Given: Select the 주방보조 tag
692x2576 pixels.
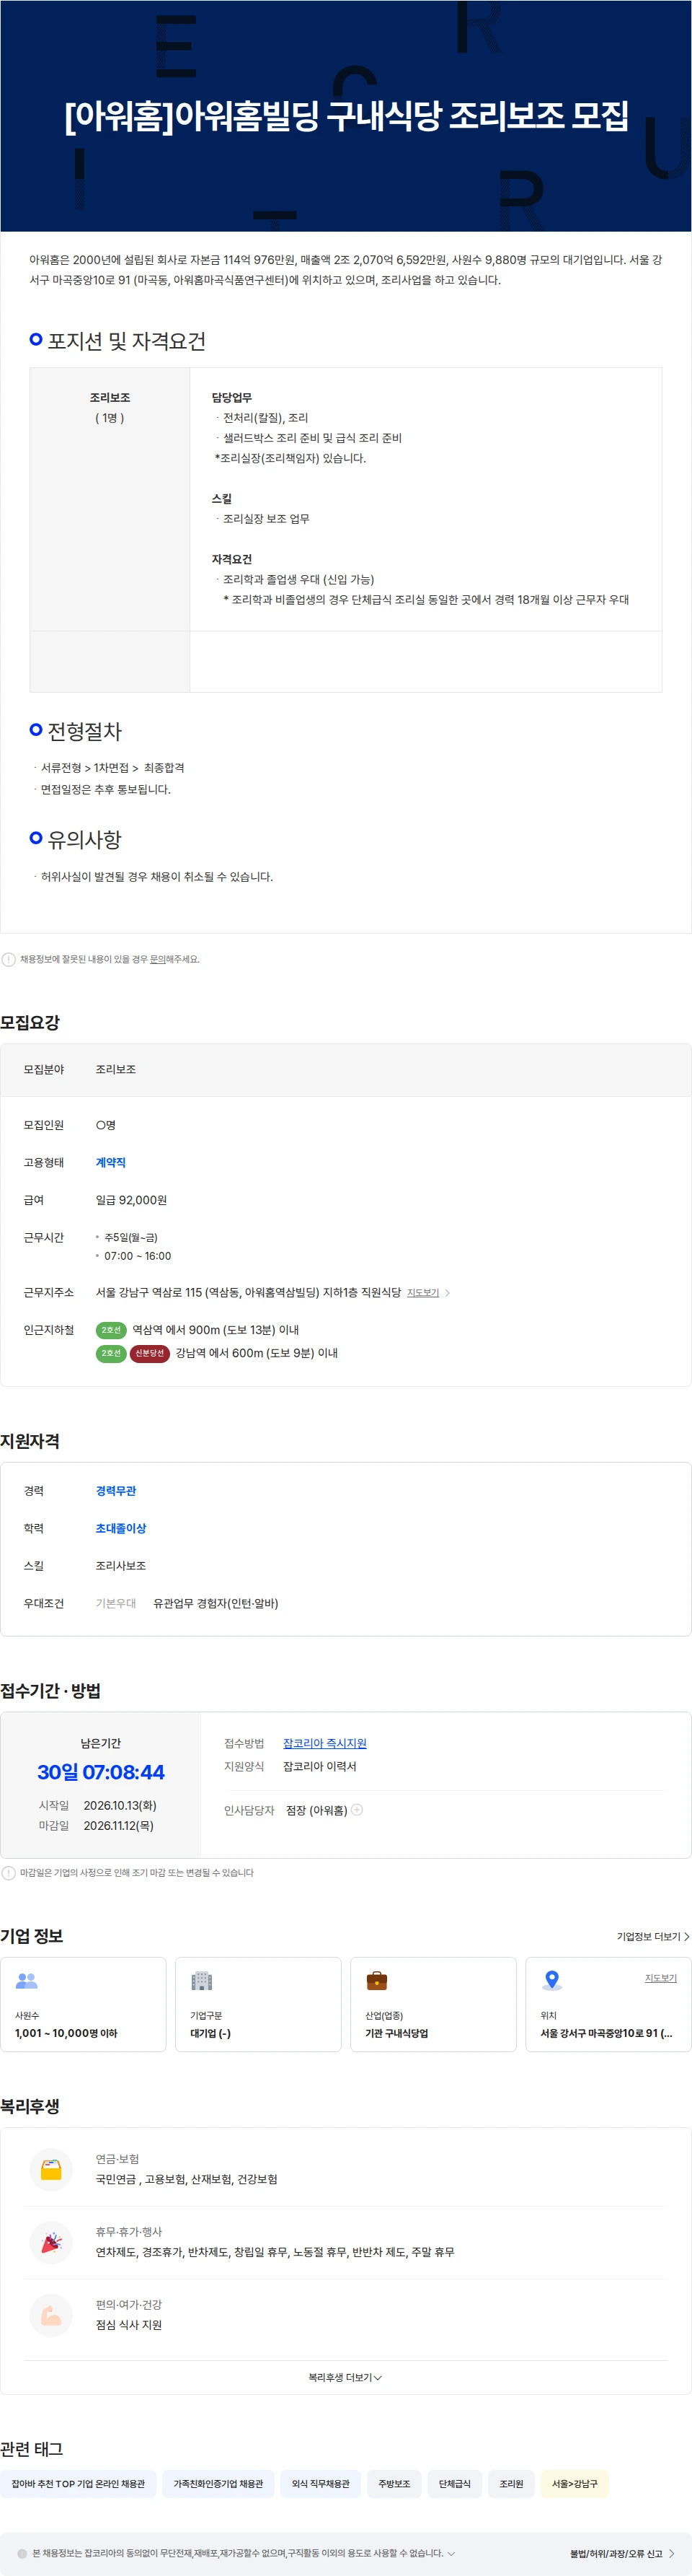Looking at the screenshot, I should pyautogui.click(x=394, y=2483).
